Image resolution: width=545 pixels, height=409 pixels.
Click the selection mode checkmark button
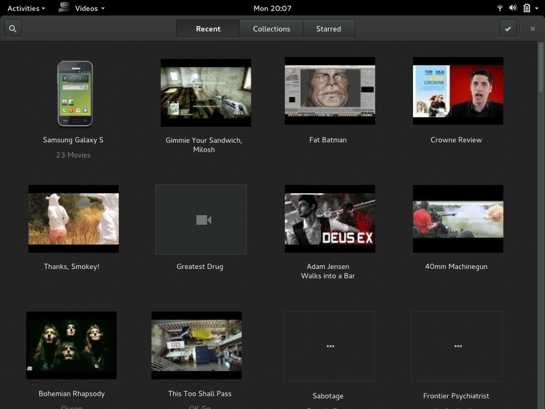point(508,29)
